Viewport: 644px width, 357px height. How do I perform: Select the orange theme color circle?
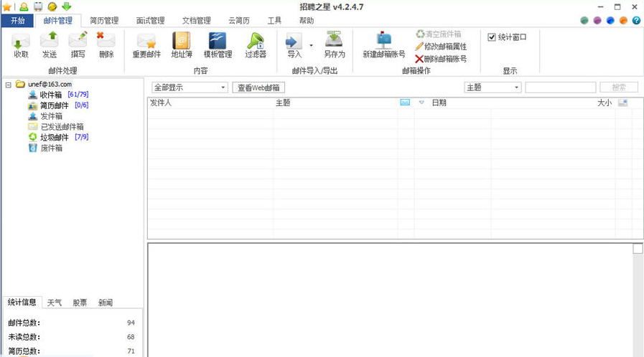tap(623, 21)
